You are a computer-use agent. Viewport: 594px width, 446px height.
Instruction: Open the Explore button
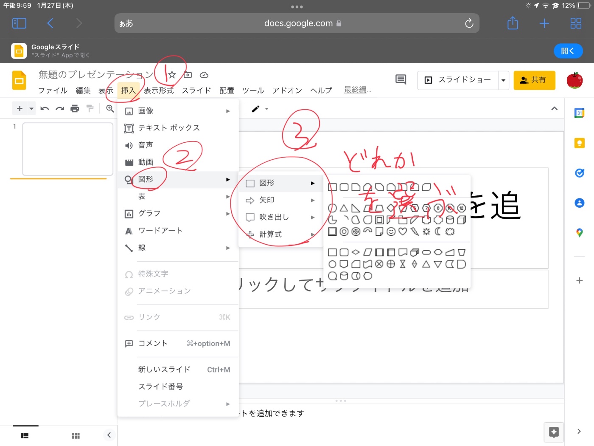coord(554,432)
